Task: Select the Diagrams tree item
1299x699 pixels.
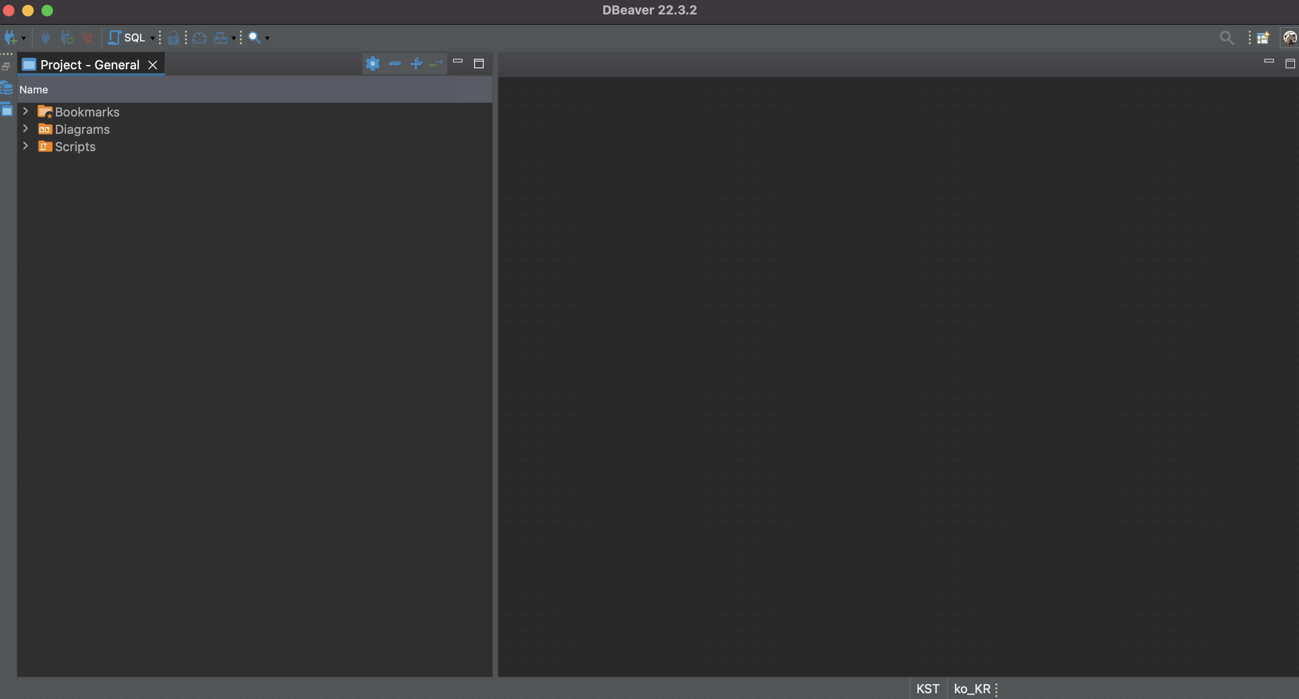Action: pyautogui.click(x=82, y=129)
